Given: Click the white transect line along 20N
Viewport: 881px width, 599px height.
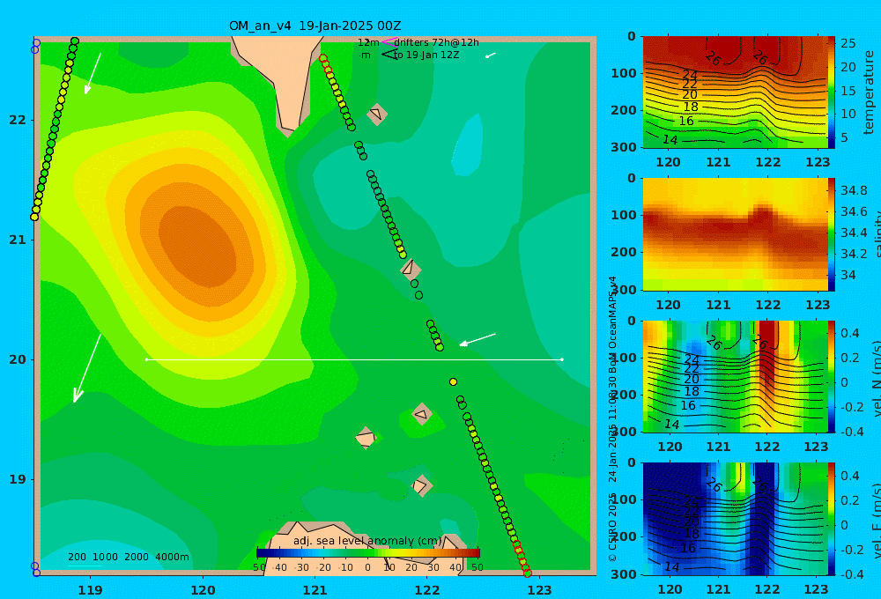Looking at the screenshot, I should (354, 359).
